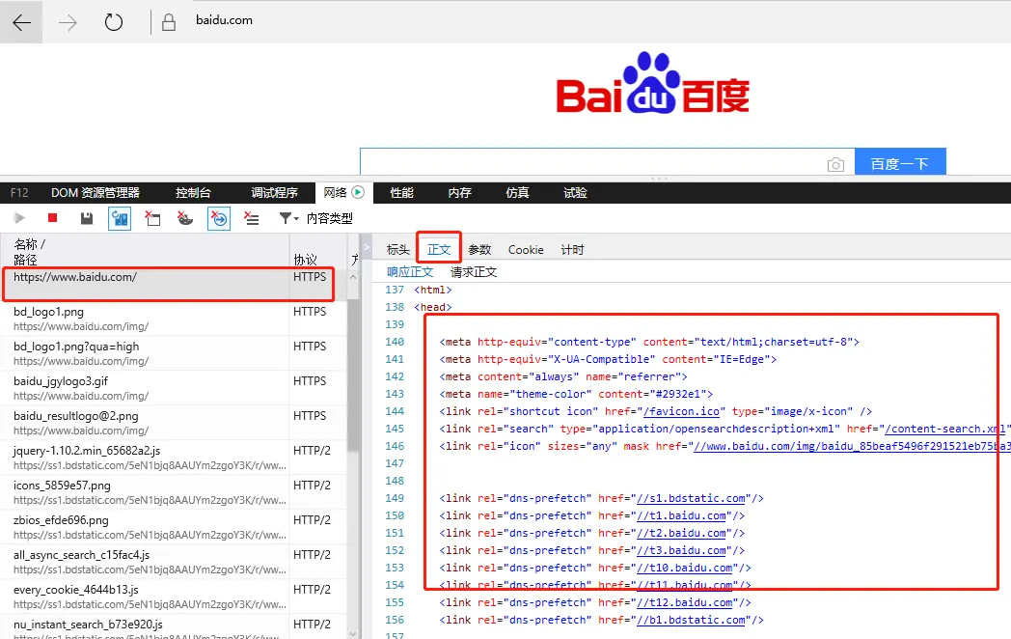The width and height of the screenshot is (1011, 639).
Task: Click the //s1.bdstatic.com link on line 149
Action: point(691,498)
